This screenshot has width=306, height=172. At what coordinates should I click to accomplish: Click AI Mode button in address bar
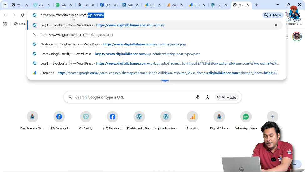tap(273, 15)
